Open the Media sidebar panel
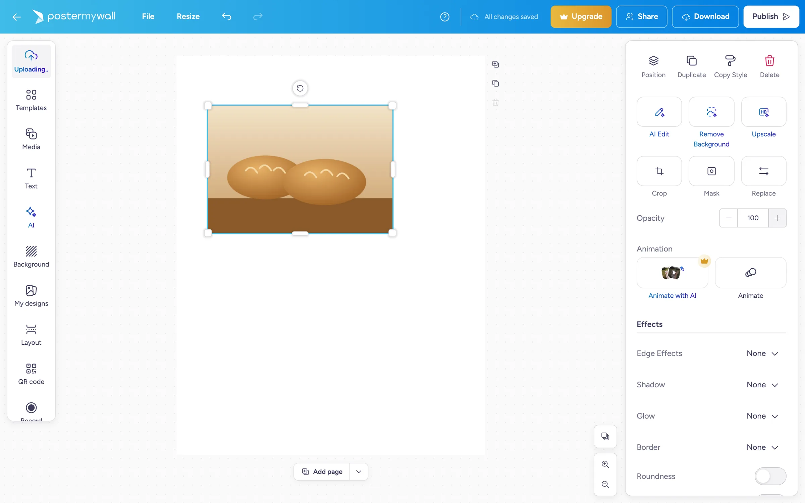The height and width of the screenshot is (503, 805). coord(31,139)
